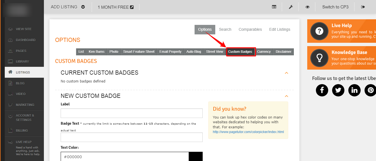Open the Facebook social icon
The image size is (376, 161).
pos(322,90)
